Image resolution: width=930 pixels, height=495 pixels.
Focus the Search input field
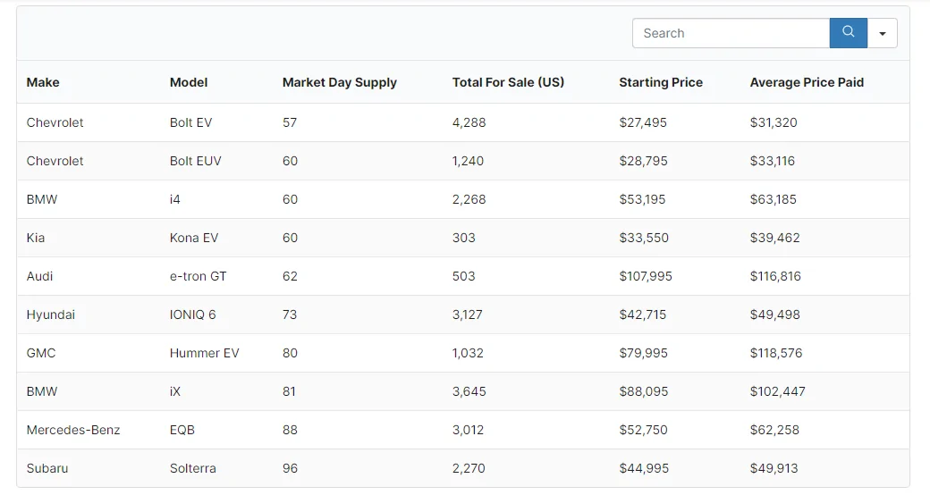(731, 33)
